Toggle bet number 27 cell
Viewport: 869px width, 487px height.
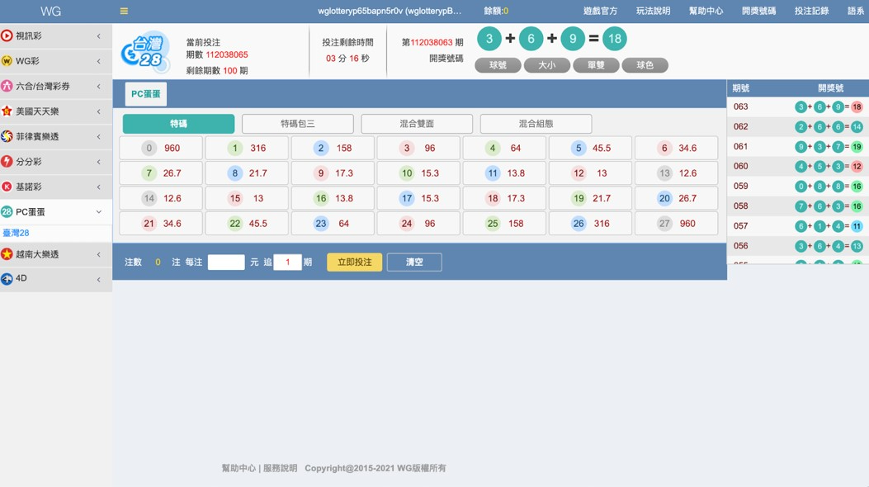676,224
